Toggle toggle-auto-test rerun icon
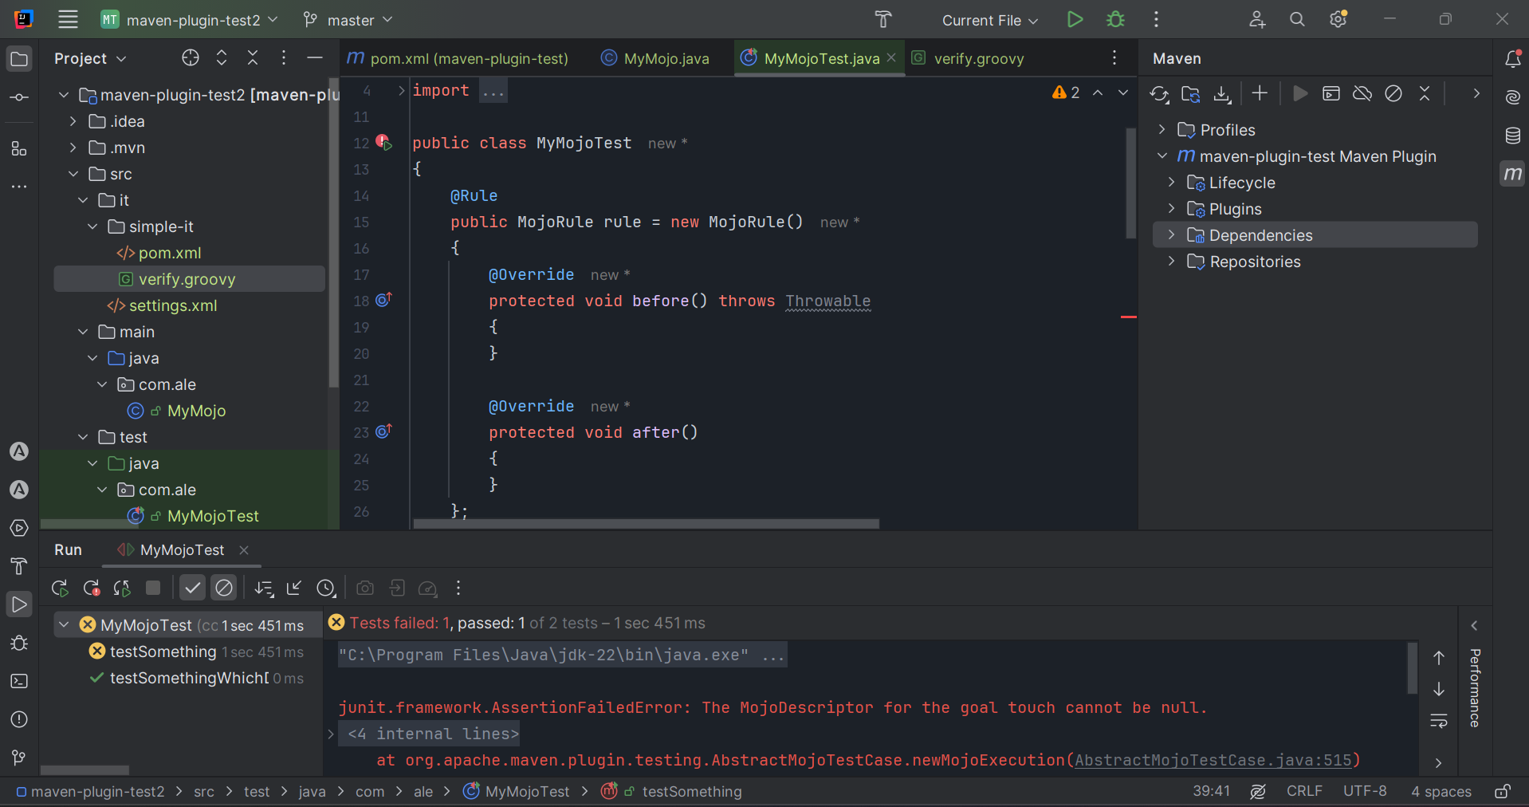1529x807 pixels. coord(122,589)
